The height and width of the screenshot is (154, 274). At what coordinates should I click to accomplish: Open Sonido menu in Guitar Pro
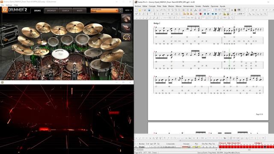tap(198, 6)
